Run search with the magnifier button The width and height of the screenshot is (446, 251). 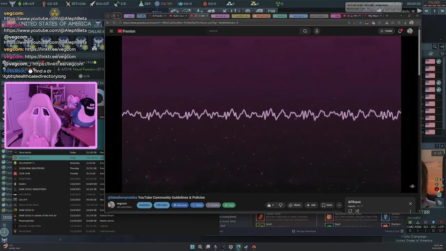(305, 31)
